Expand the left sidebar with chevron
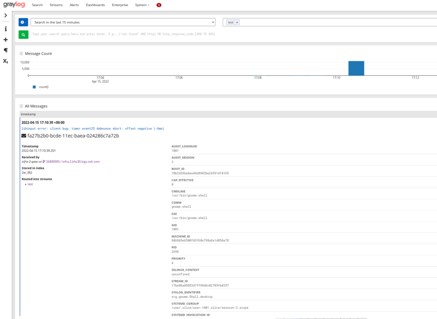 click(6, 15)
